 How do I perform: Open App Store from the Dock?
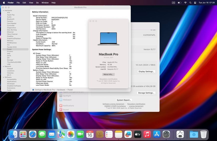point(157,134)
